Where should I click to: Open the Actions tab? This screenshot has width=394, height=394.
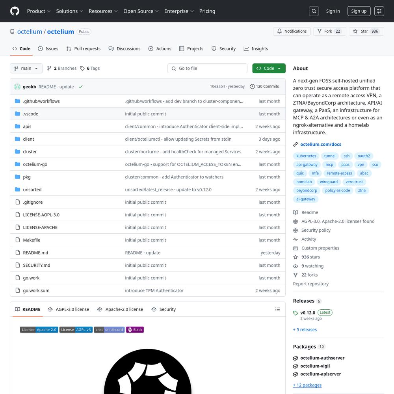[160, 48]
